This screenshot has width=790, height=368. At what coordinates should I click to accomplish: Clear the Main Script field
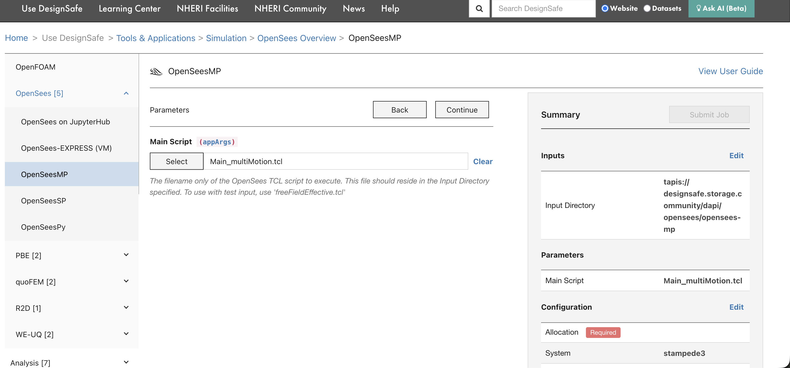(x=483, y=162)
